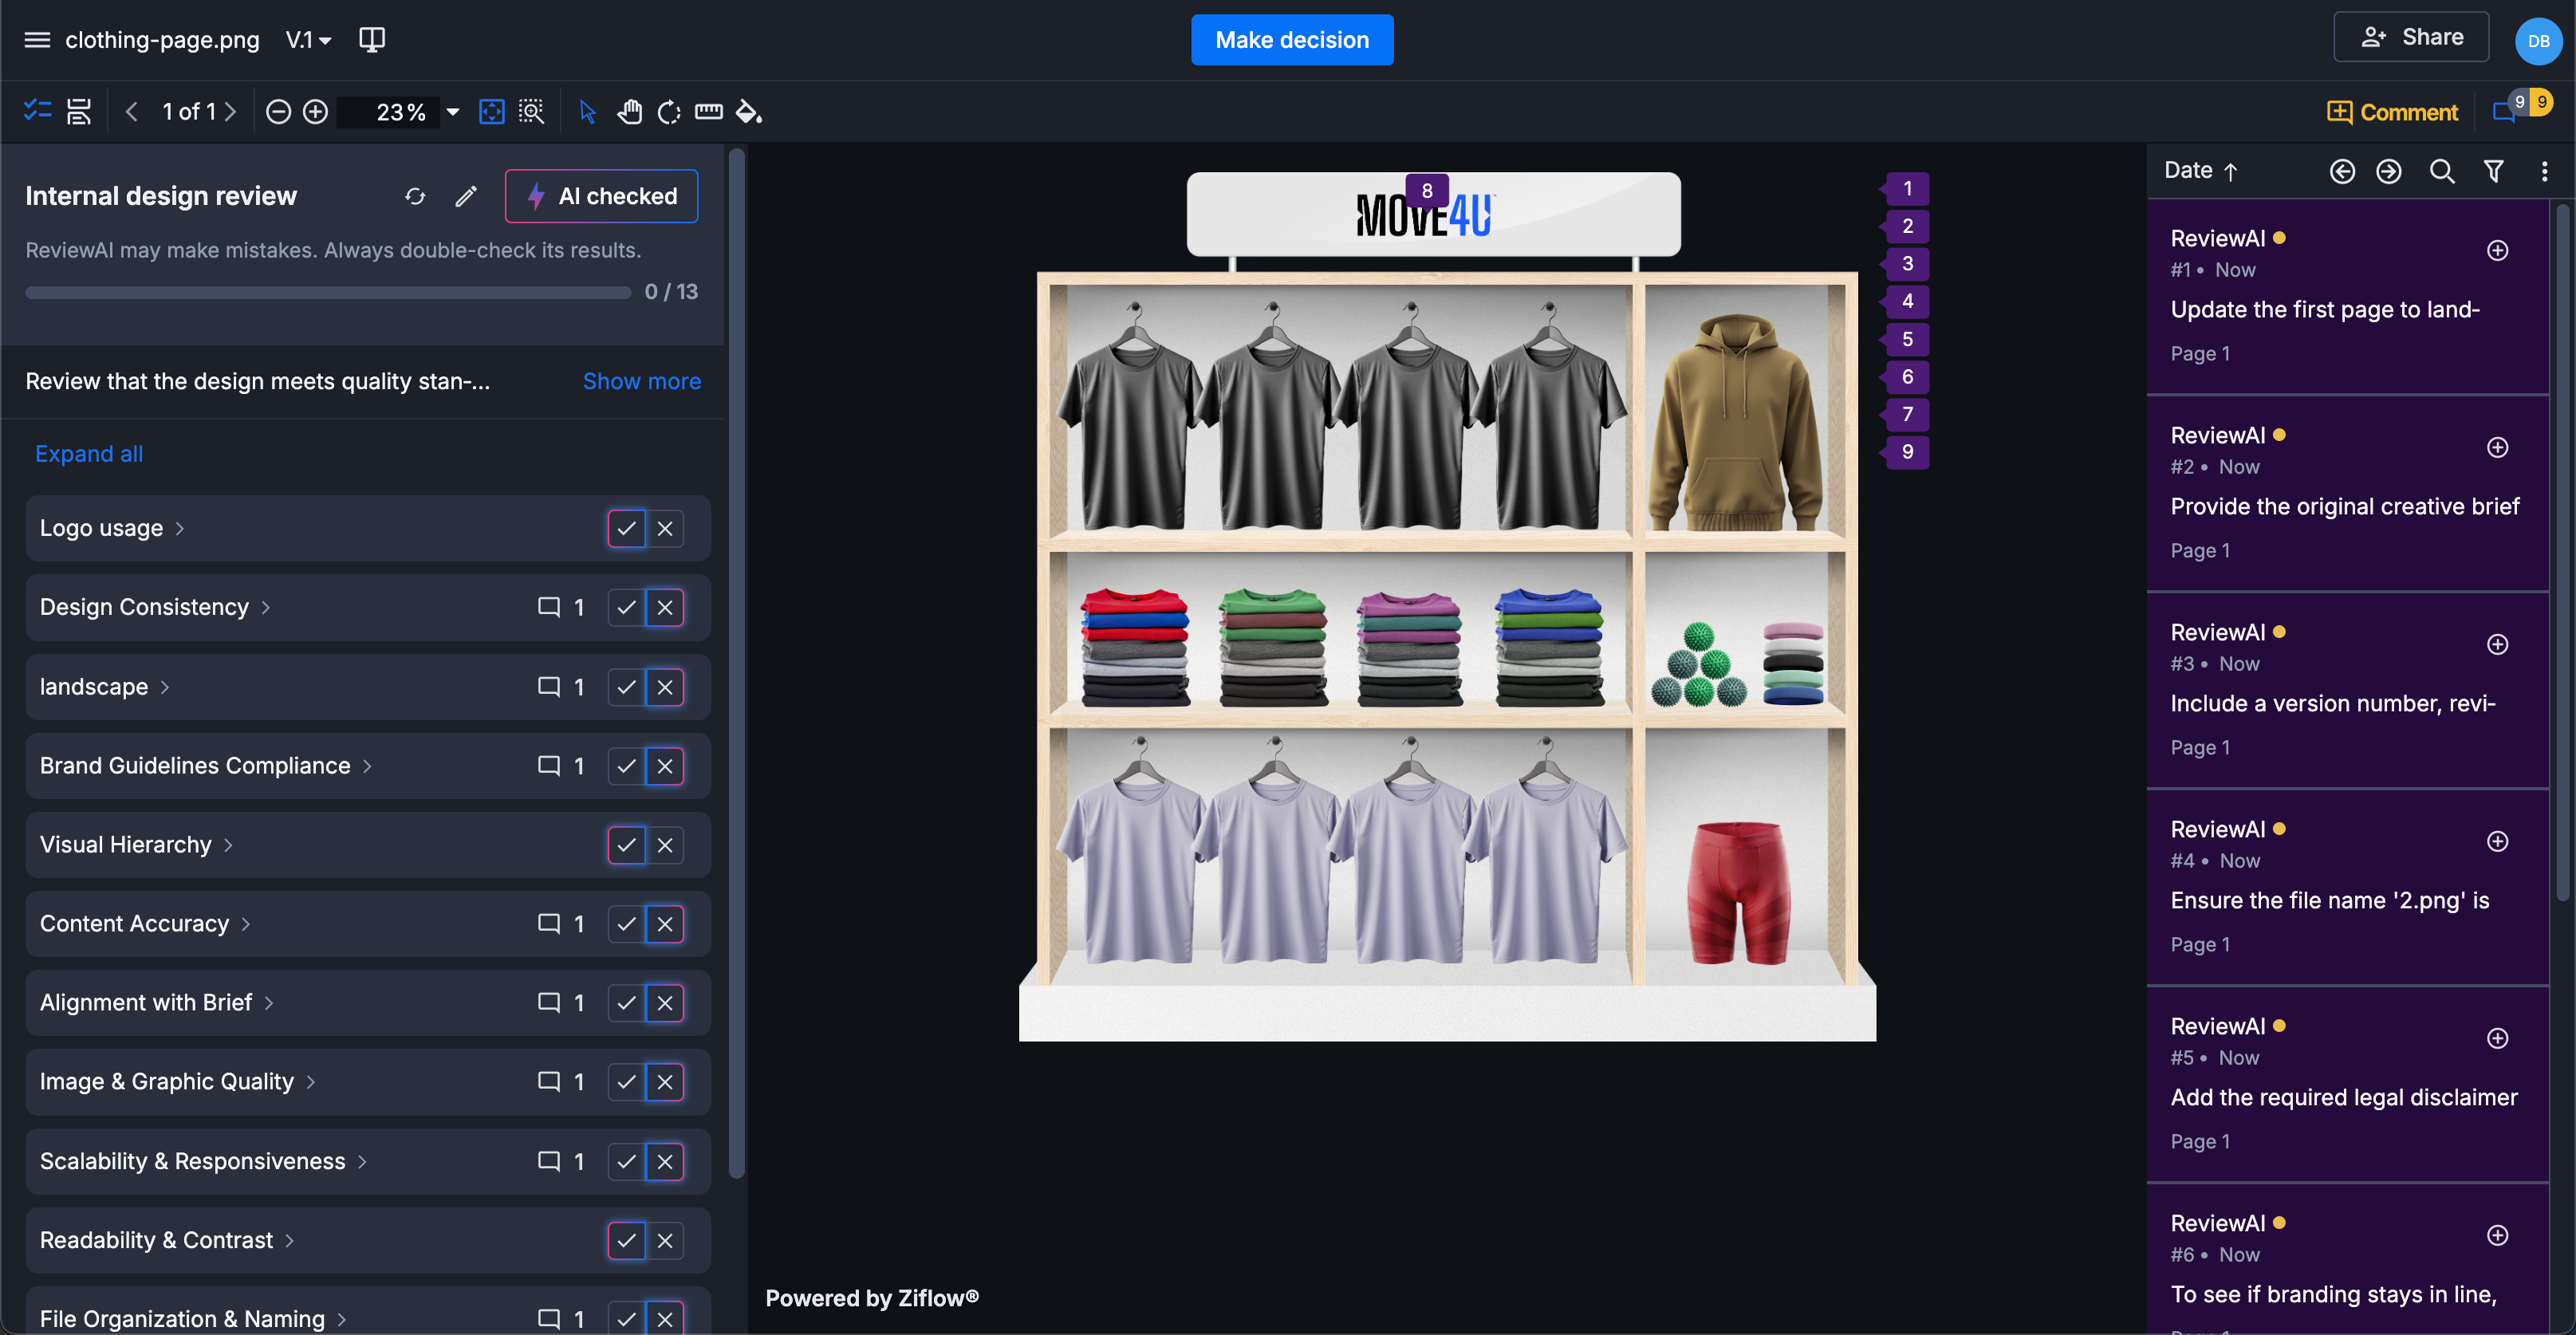
Task: Open the page thumbnails list icon
Action: [79, 111]
